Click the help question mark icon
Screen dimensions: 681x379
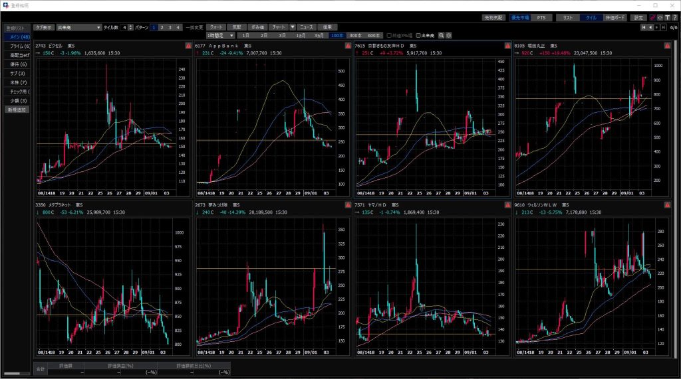(674, 17)
